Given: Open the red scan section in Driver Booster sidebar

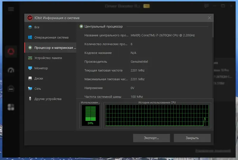Looking at the screenshot, I should (11, 52).
